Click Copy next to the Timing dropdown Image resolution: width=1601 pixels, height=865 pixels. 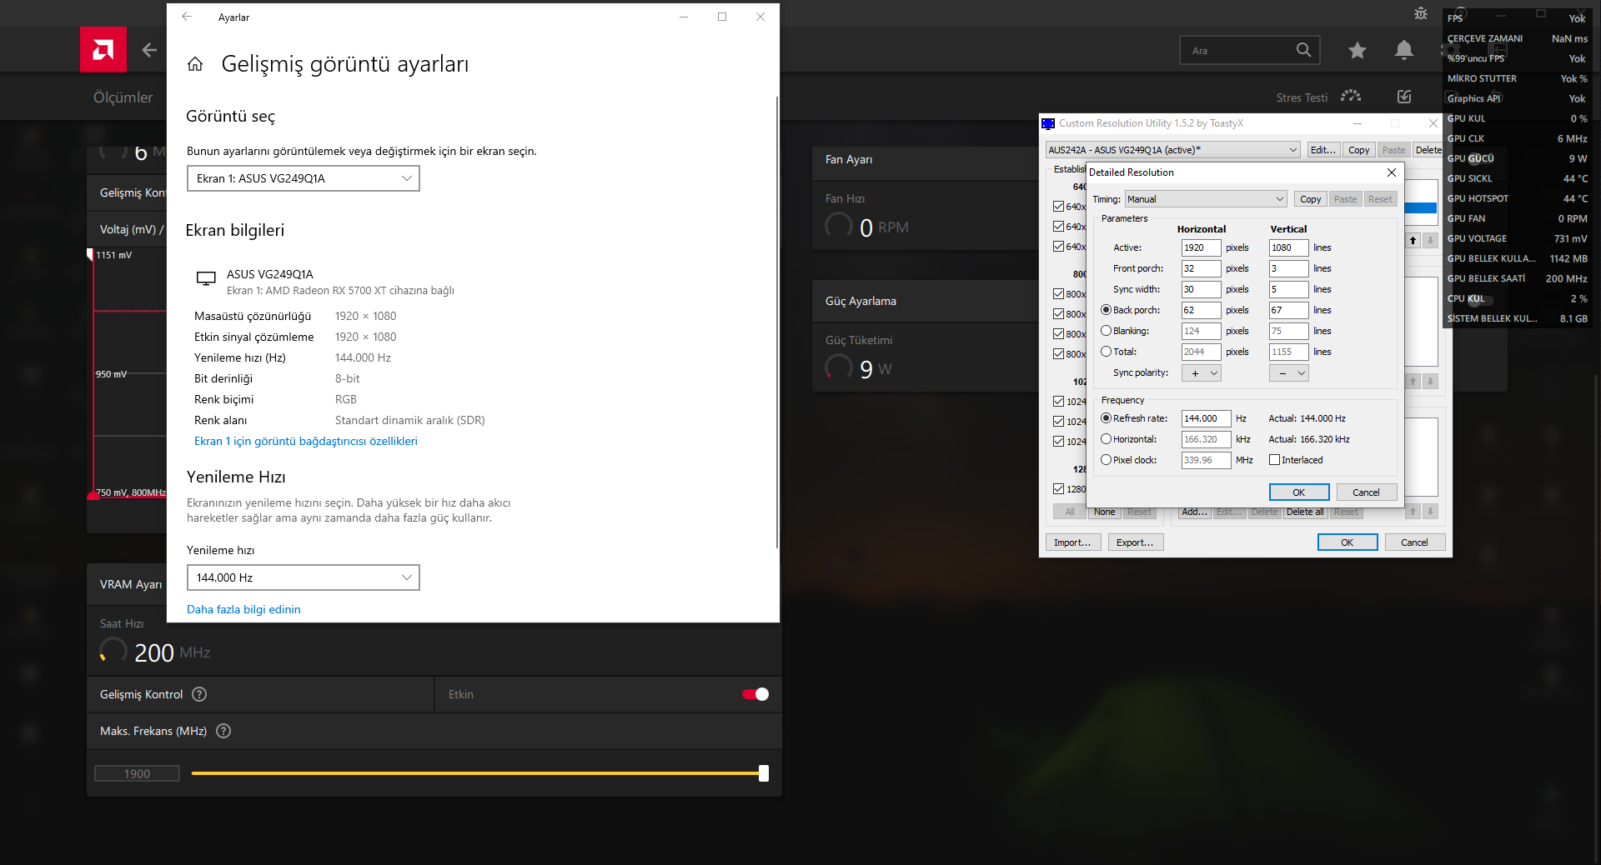(1310, 199)
